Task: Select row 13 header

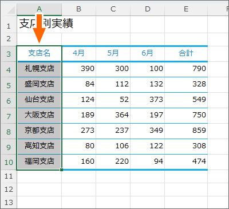Action: [x=9, y=202]
